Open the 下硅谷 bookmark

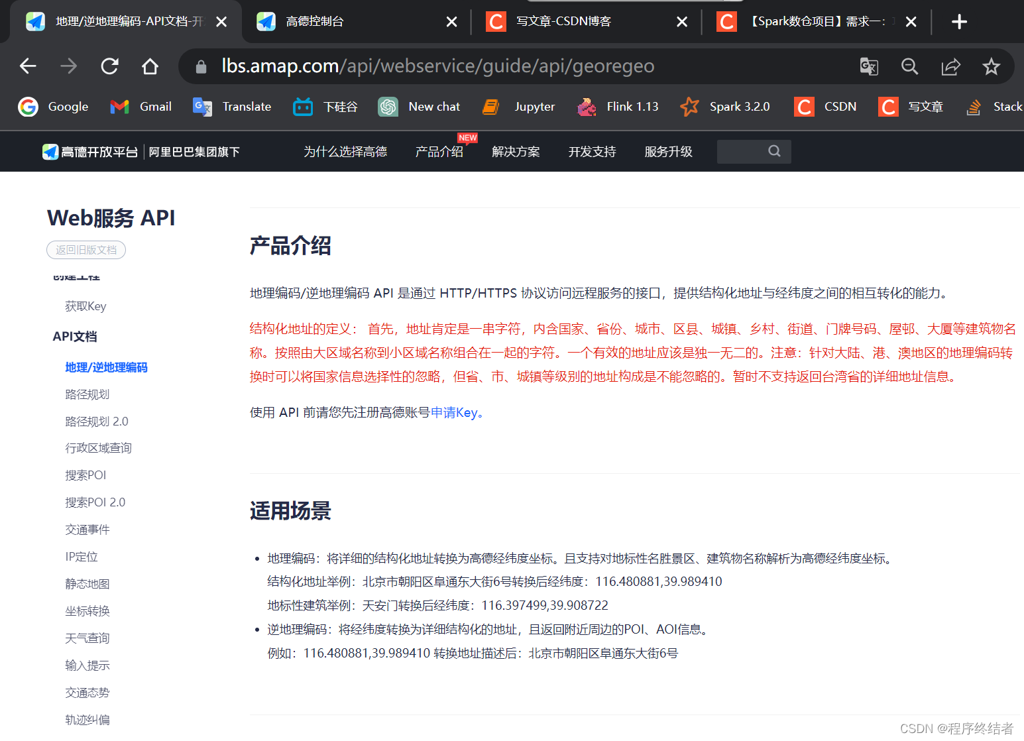coord(325,107)
